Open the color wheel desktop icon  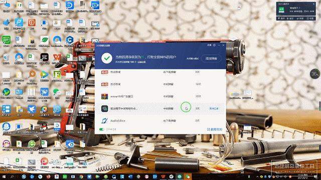tap(44, 109)
